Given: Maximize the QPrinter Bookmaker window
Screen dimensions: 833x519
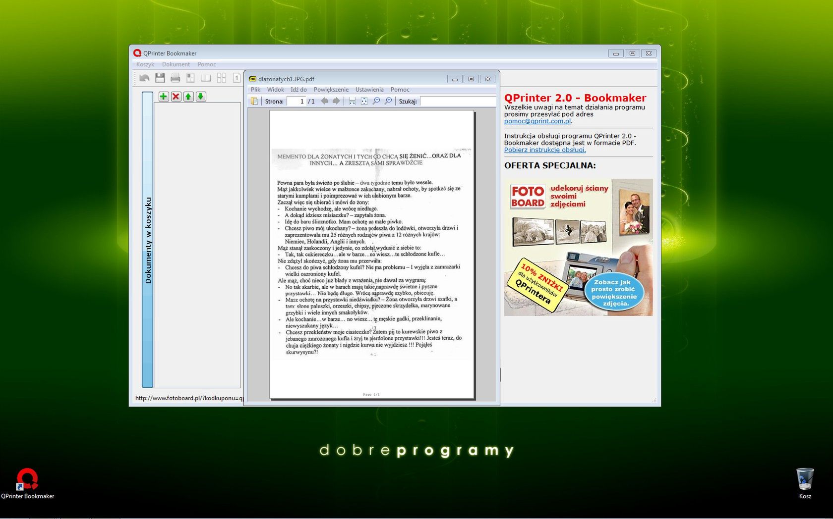Looking at the screenshot, I should coord(632,53).
